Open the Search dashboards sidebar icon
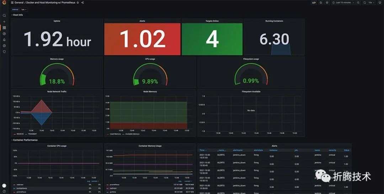 coord(4,15)
